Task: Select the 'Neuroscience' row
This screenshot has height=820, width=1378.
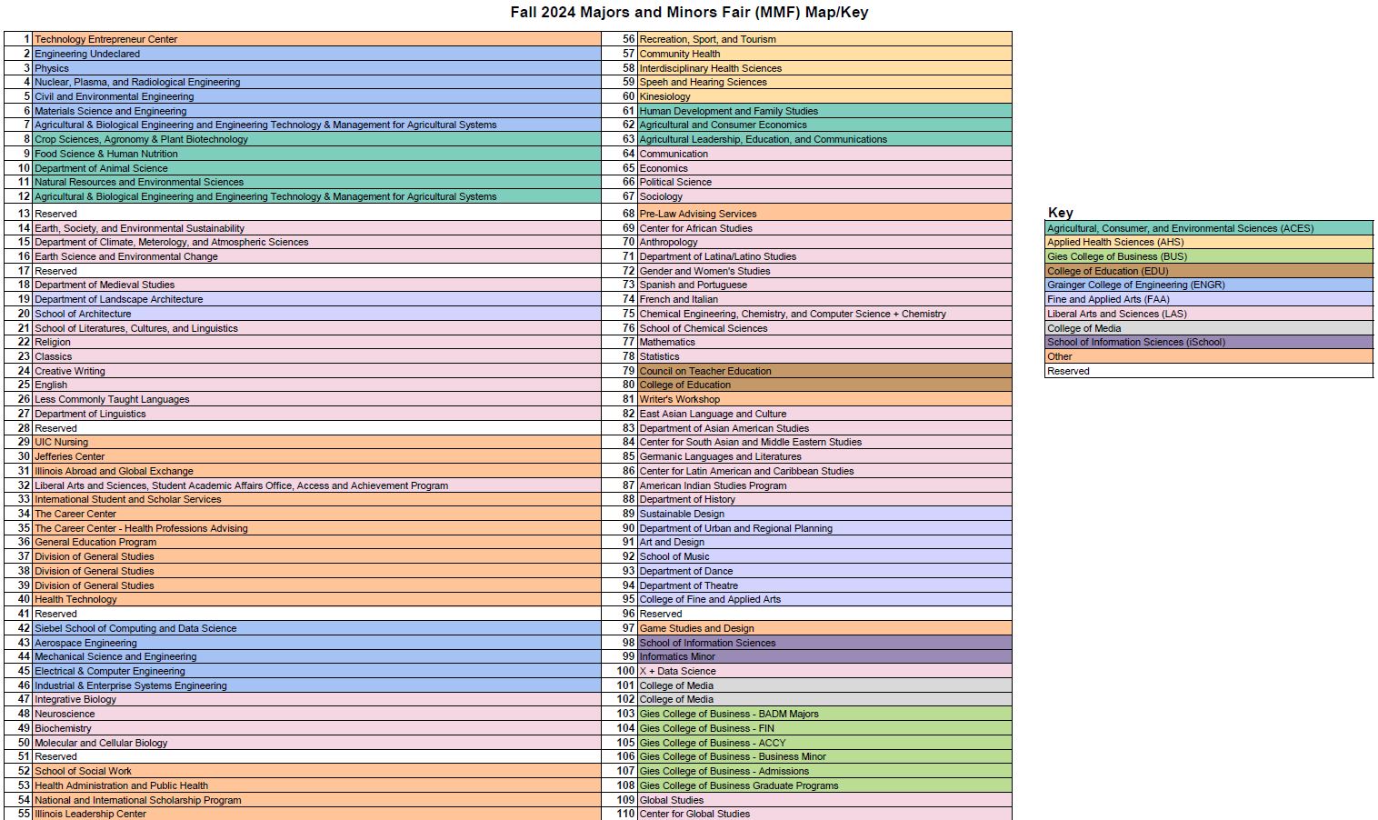Action: pos(316,714)
